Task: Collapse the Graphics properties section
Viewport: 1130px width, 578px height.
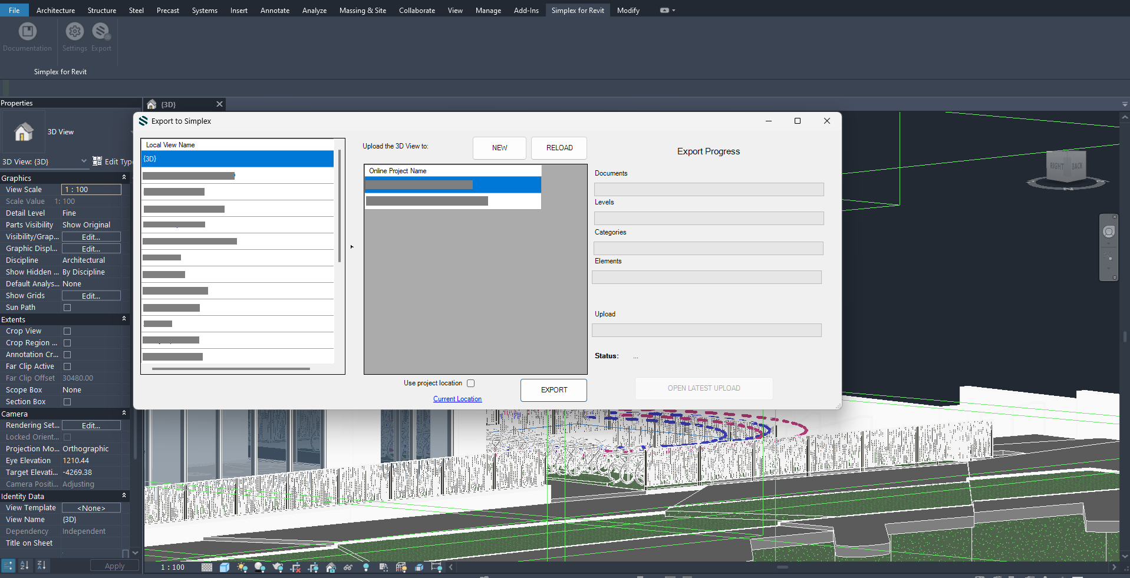Action: pyautogui.click(x=124, y=178)
